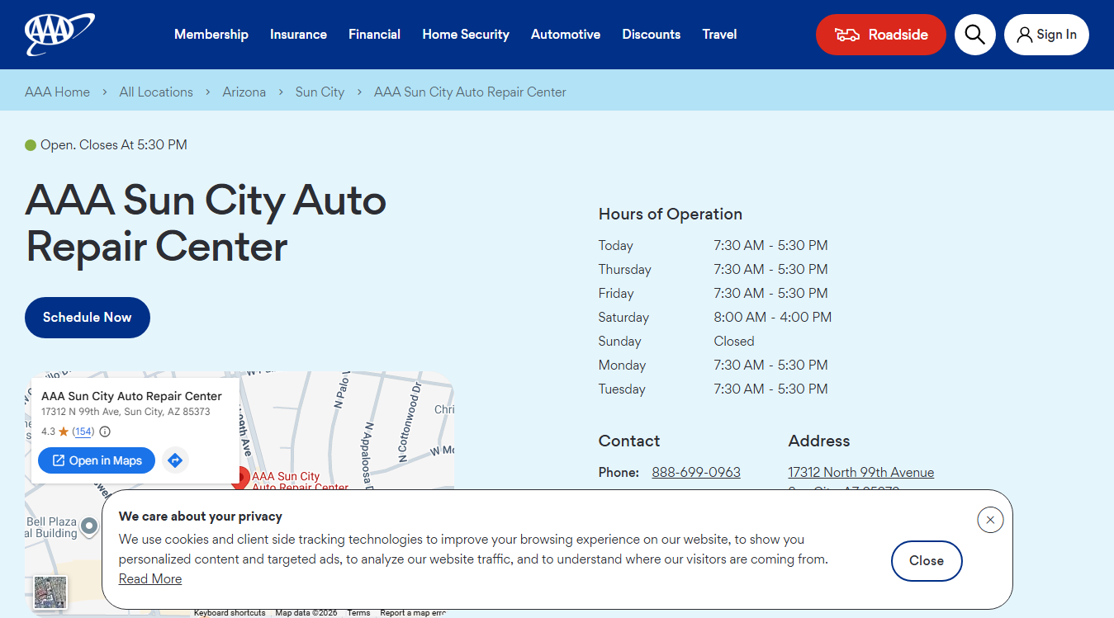Image resolution: width=1114 pixels, height=618 pixels.
Task: Open the Insurance menu
Action: (298, 35)
